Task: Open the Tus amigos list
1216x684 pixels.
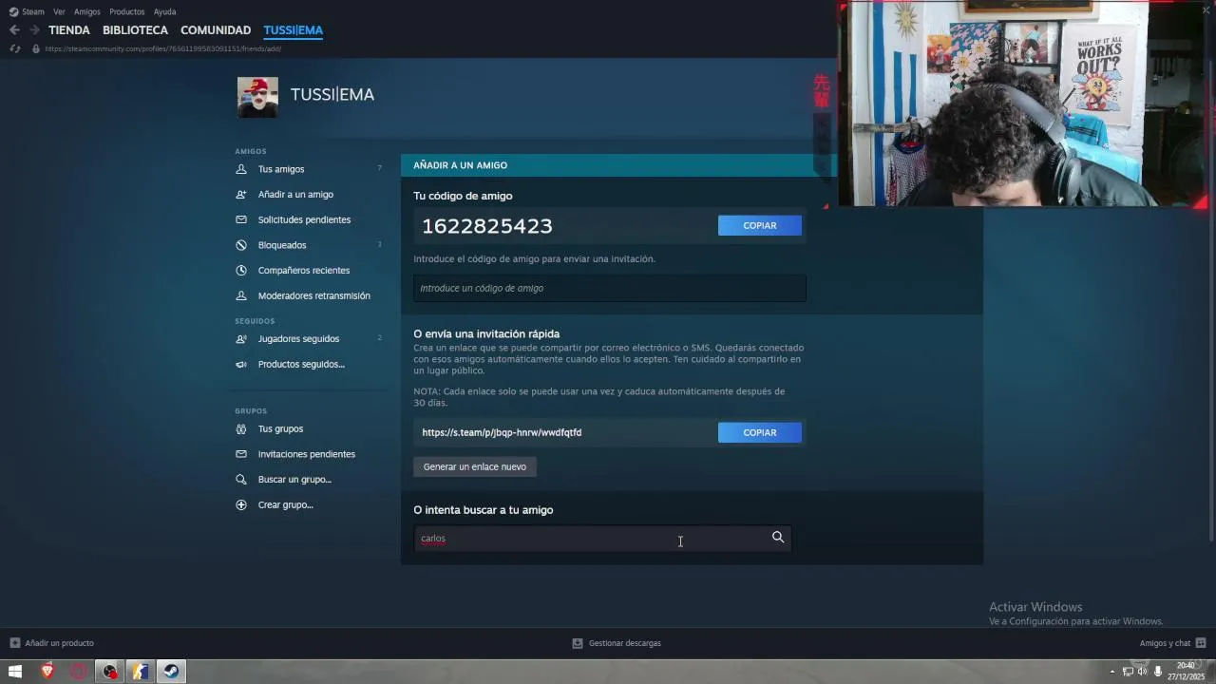Action: coord(281,169)
